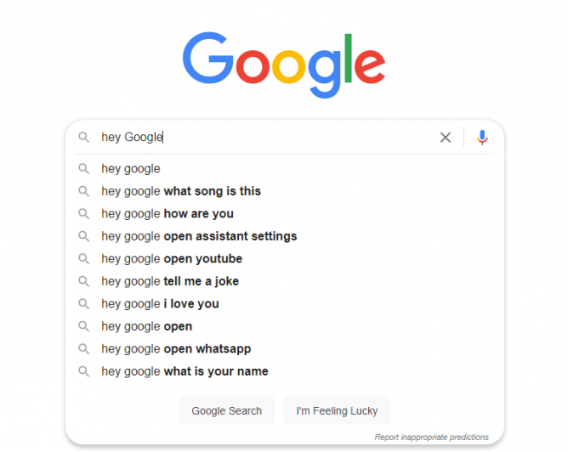Click the I'm Feeling Lucky button
Viewport: 568px width, 452px height.
pyautogui.click(x=337, y=410)
